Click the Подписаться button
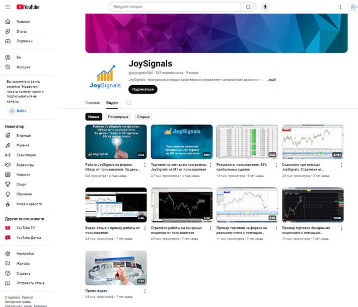The height and width of the screenshot is (307, 358). 143,89
